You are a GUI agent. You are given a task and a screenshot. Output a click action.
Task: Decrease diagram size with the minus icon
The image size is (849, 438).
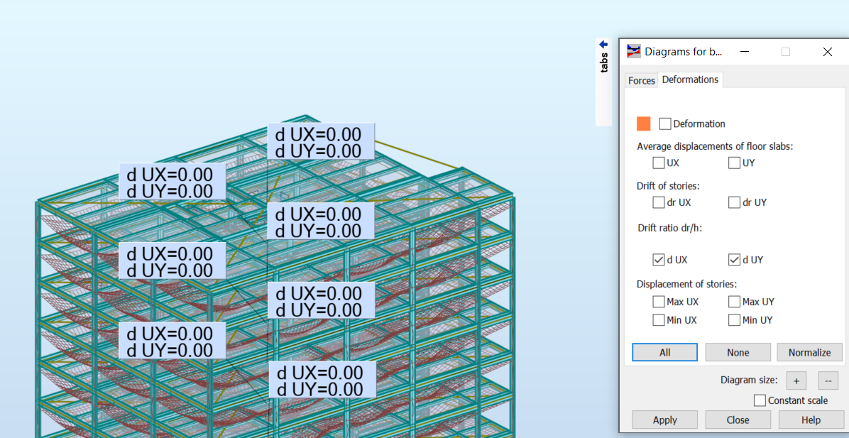(x=828, y=380)
